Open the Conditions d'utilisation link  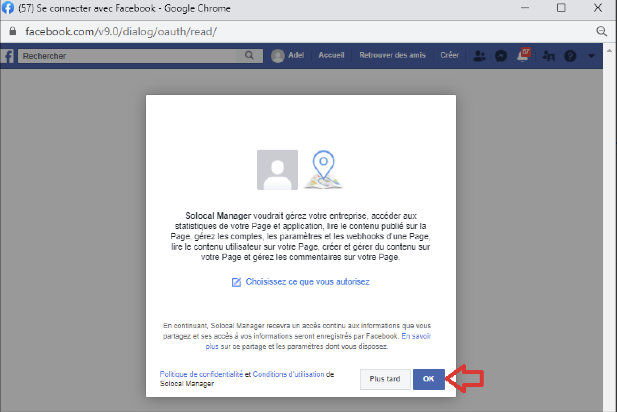point(288,374)
